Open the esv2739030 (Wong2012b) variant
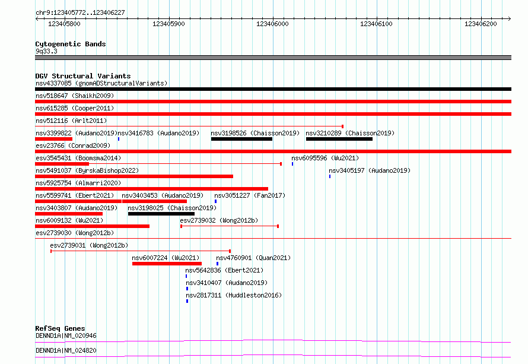This screenshot has height=364, width=528. click(x=75, y=233)
